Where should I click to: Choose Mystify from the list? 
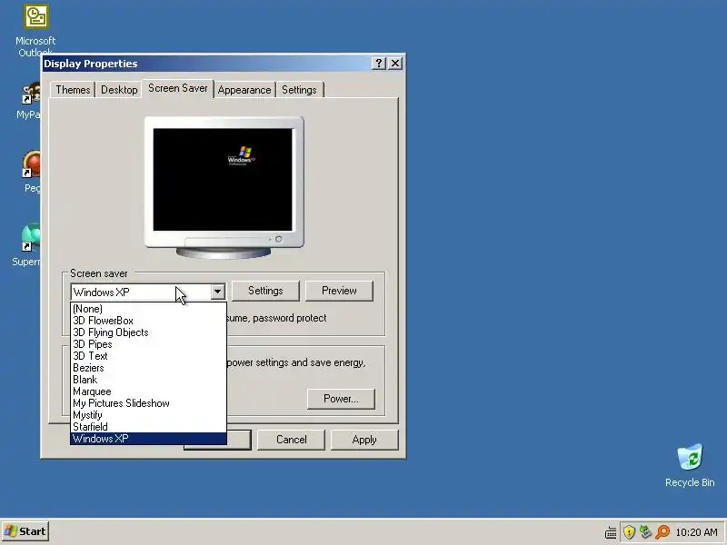coord(148,415)
